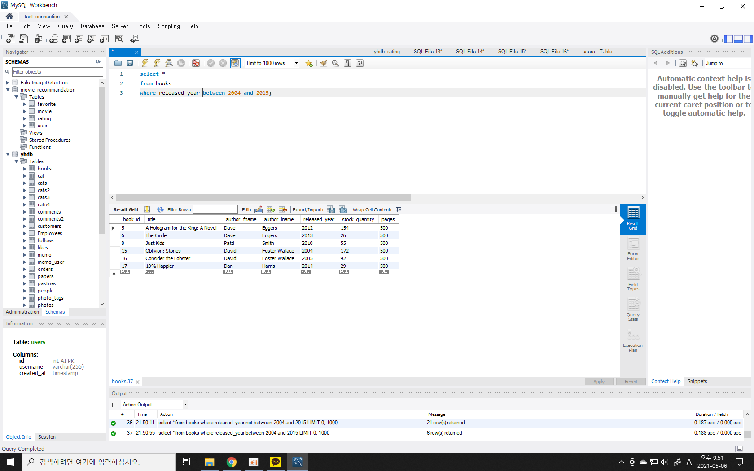754x471 pixels.
Task: Expand the FakeImageDetection schema
Action: (8, 83)
